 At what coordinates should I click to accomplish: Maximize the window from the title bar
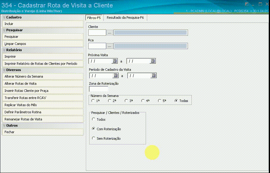260,4
